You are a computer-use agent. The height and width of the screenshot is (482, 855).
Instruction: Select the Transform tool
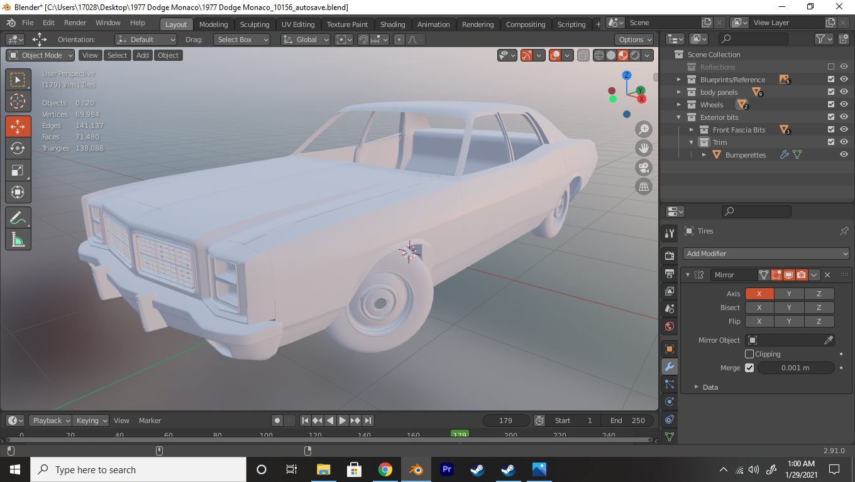[x=18, y=192]
